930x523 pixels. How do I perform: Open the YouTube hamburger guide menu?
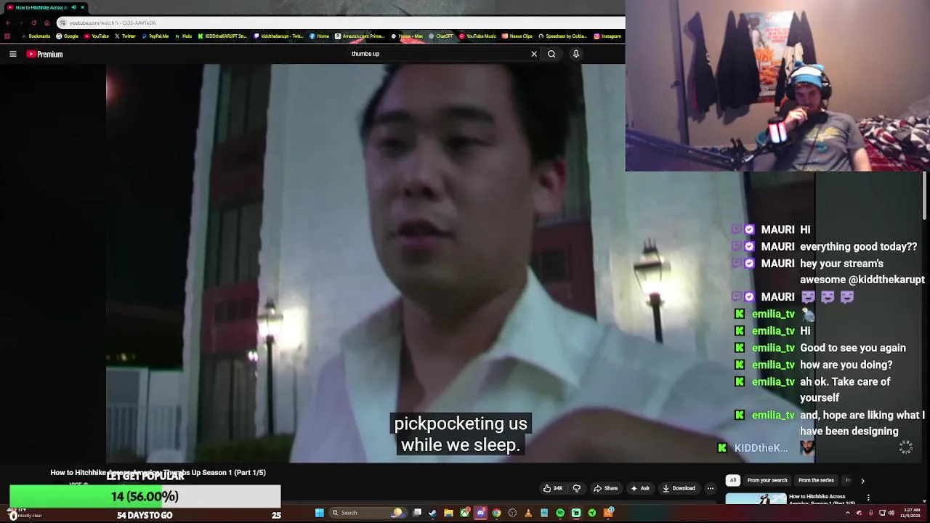[13, 54]
